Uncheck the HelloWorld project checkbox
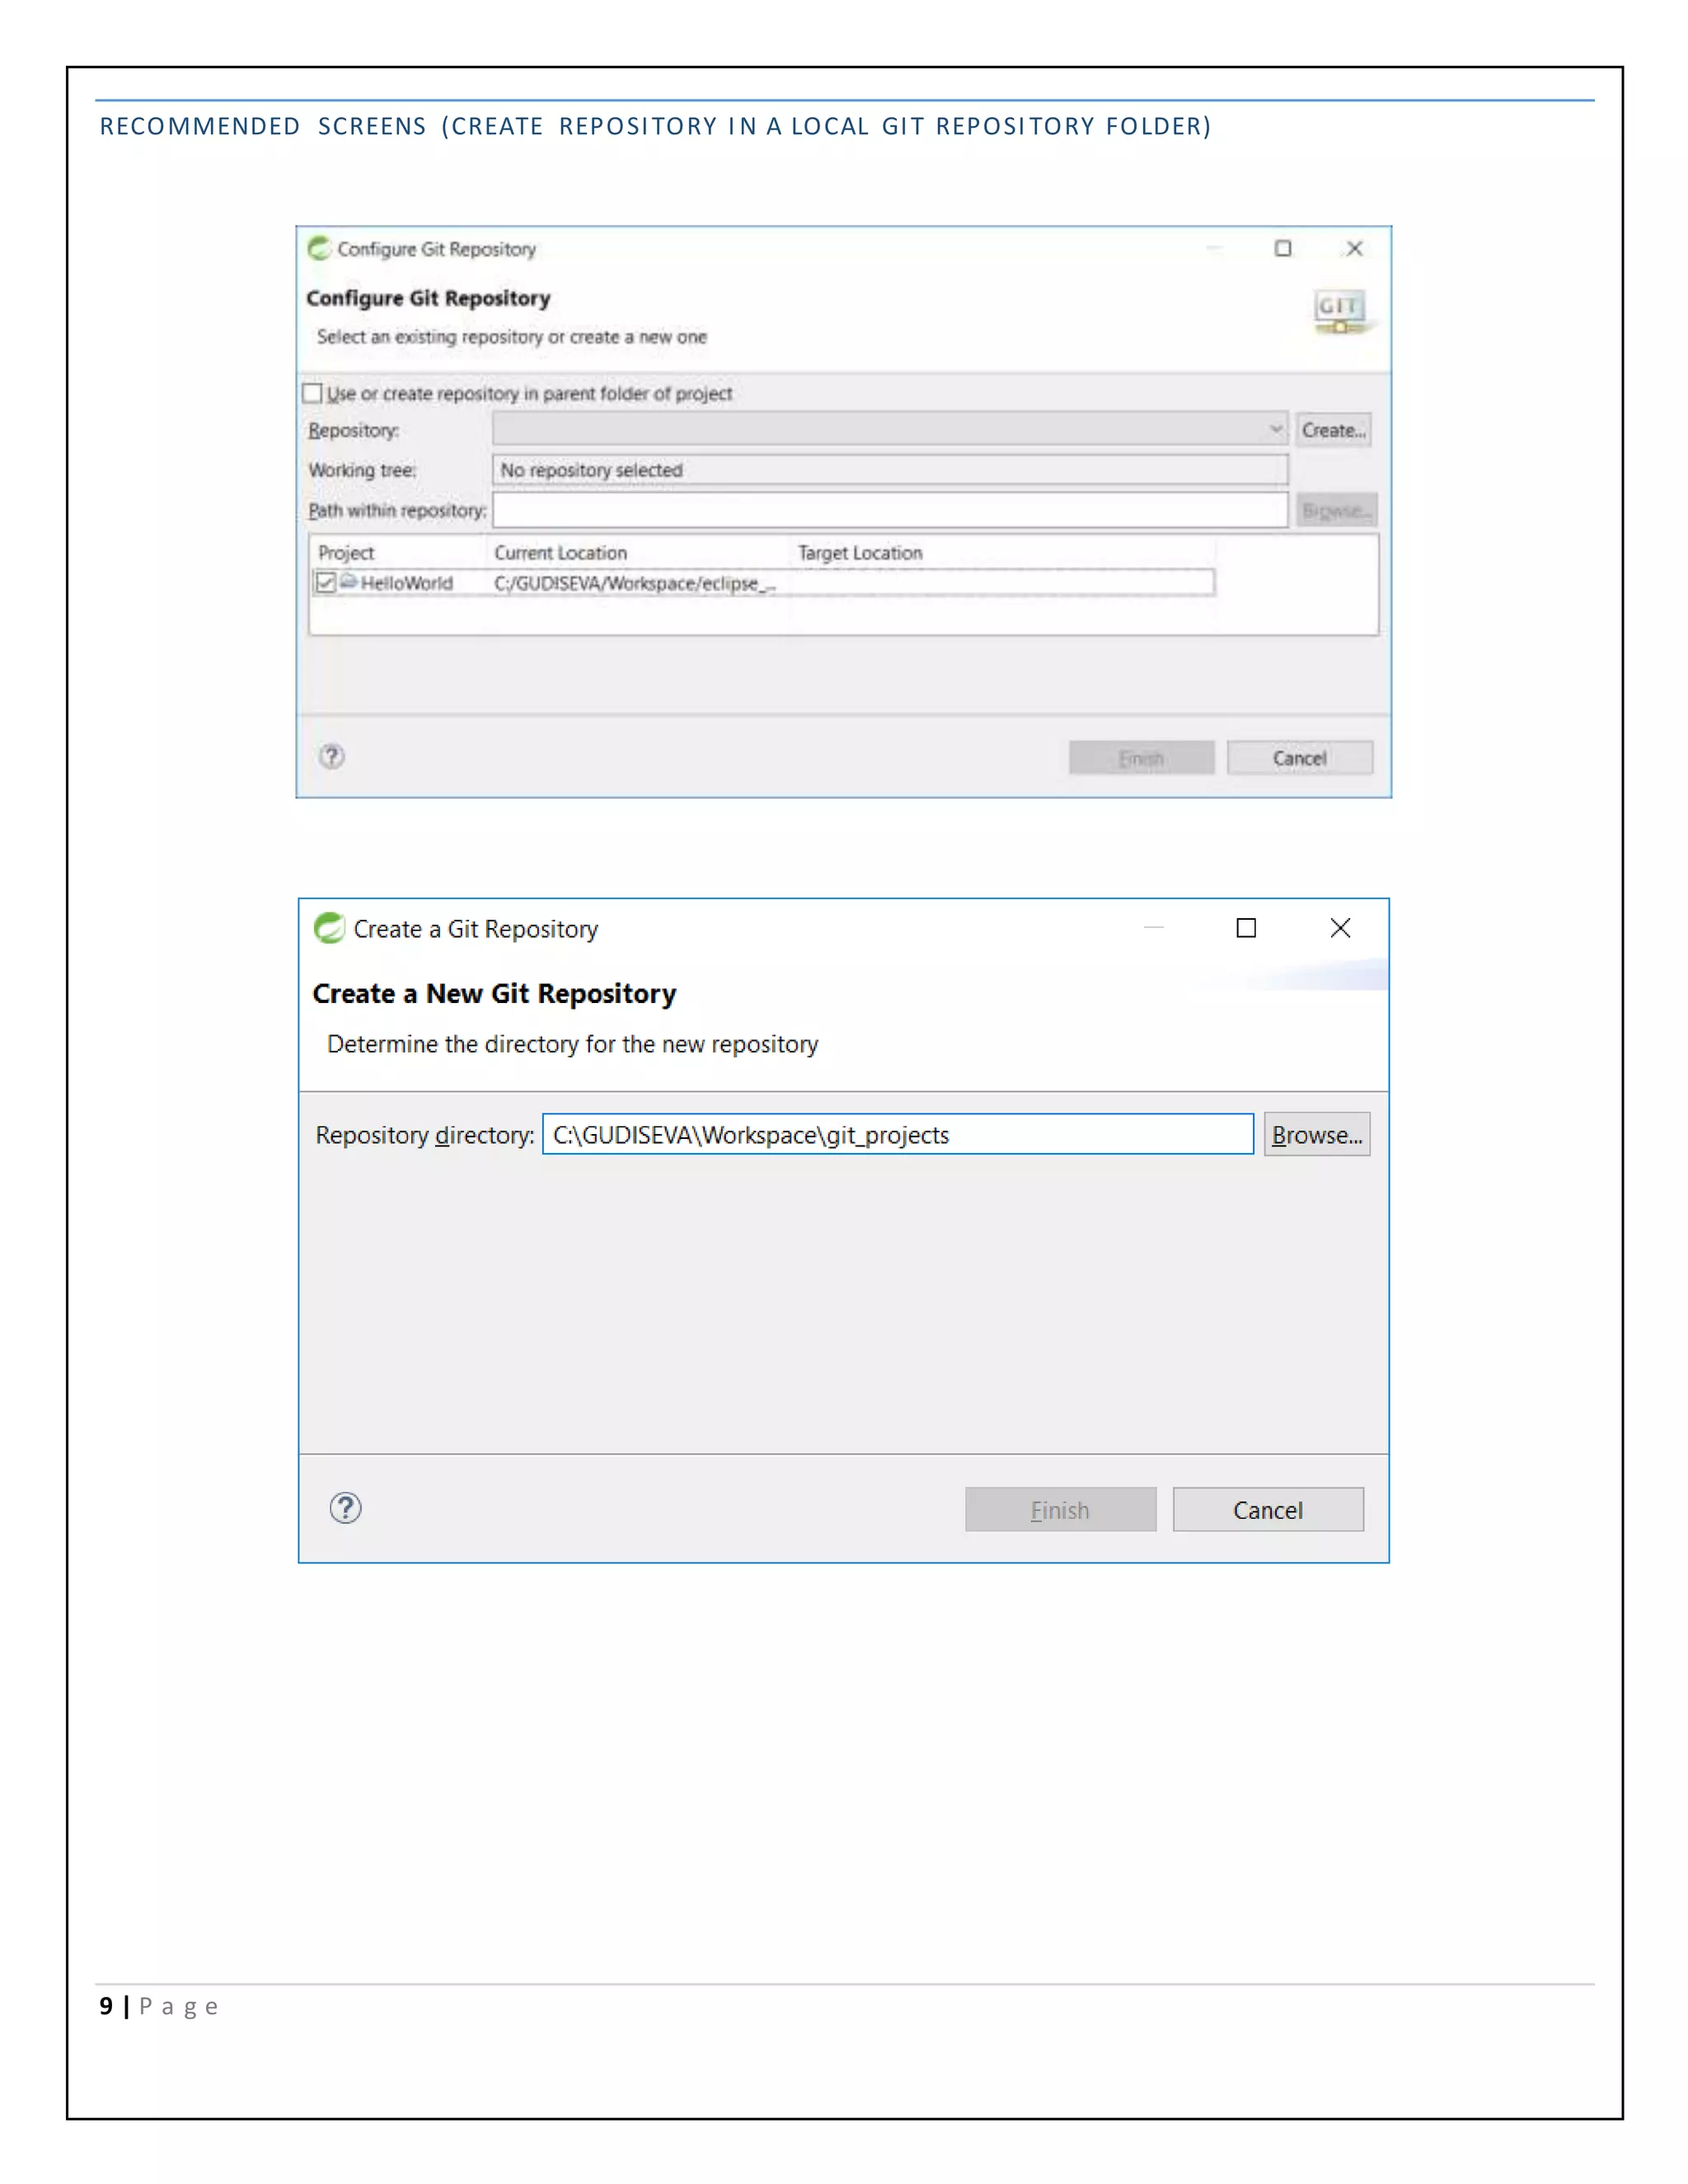 (325, 582)
